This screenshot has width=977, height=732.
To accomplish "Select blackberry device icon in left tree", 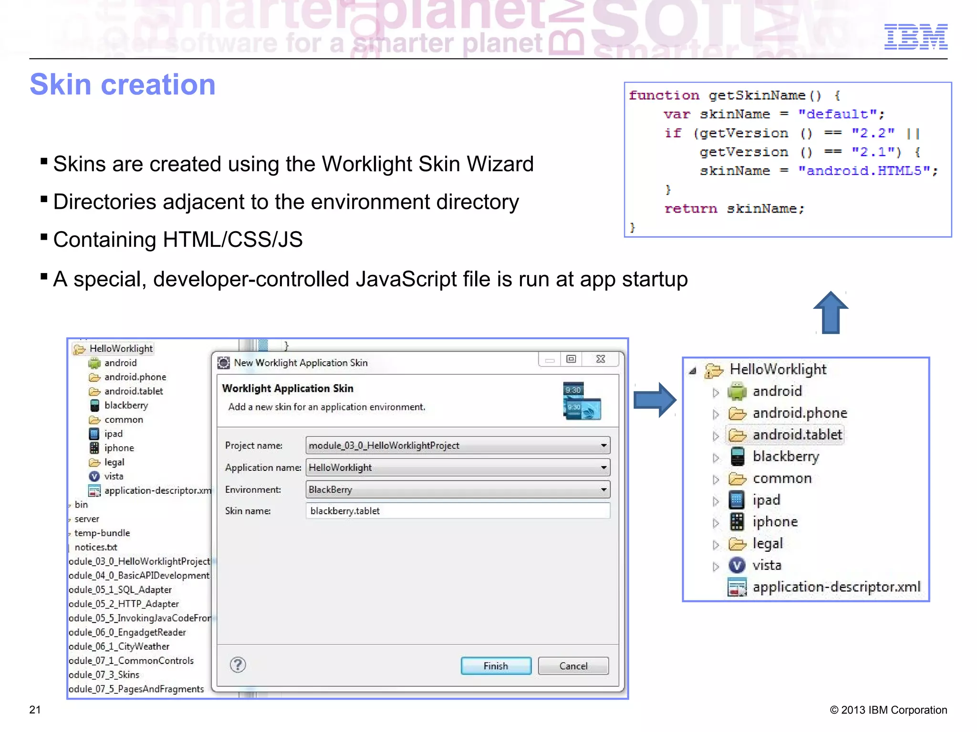I will 94,406.
